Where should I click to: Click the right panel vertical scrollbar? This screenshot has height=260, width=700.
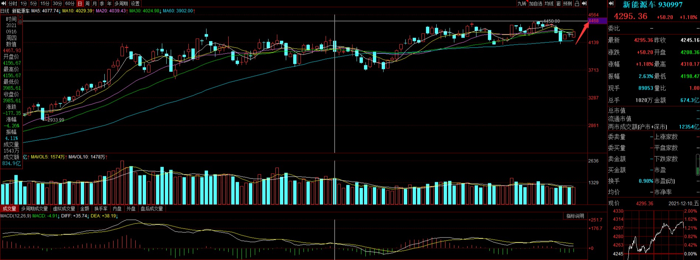(x=697, y=164)
